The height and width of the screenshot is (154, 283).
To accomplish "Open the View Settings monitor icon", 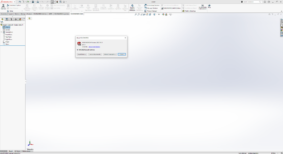I will coord(170,14).
